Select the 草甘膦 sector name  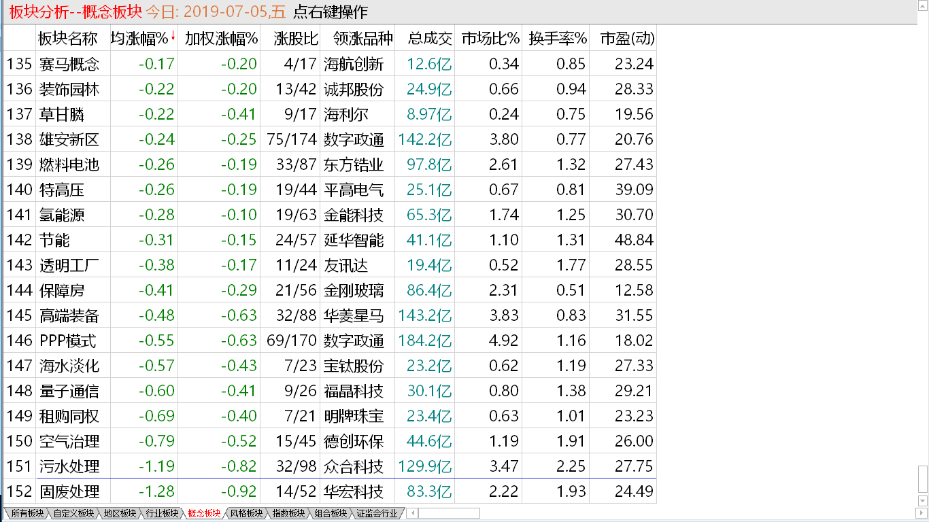pos(62,114)
